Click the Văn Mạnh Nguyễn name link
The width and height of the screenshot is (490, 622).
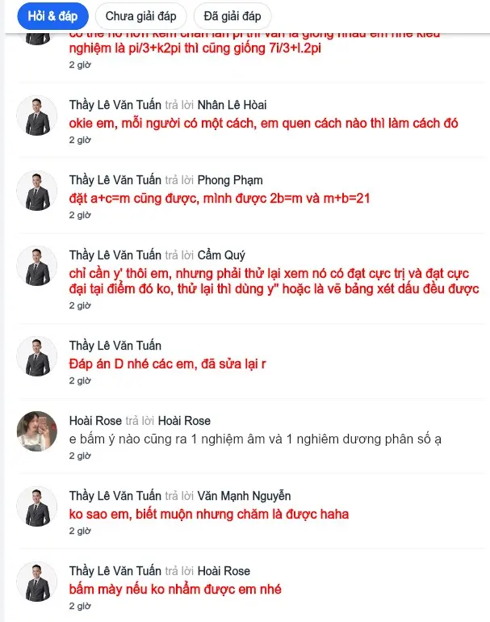pyautogui.click(x=245, y=496)
